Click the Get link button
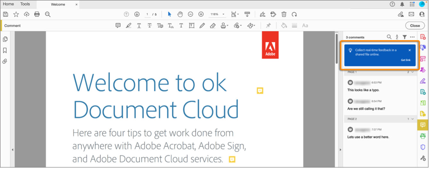Screen dimensions: 430x169 [406, 60]
